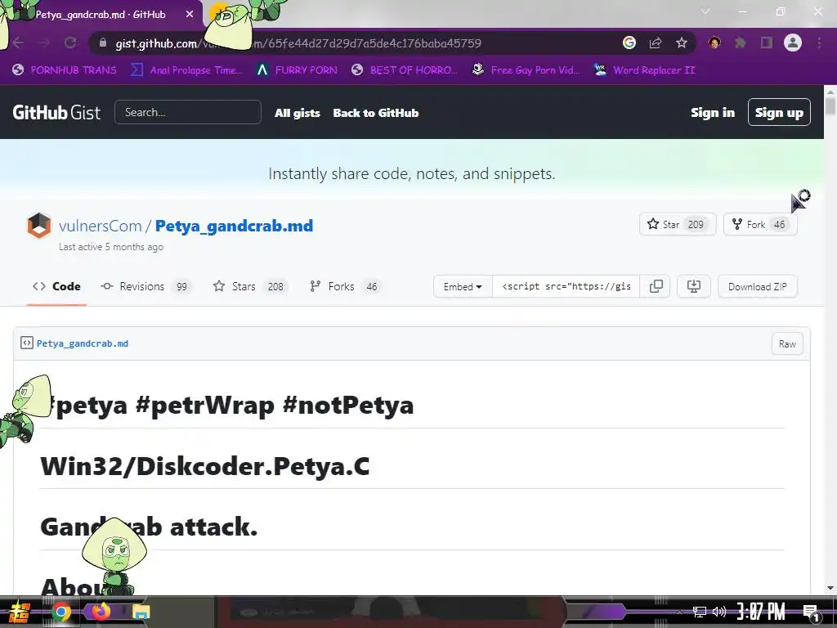837x628 pixels.
Task: Click Back to GitHub link
Action: pyautogui.click(x=376, y=113)
